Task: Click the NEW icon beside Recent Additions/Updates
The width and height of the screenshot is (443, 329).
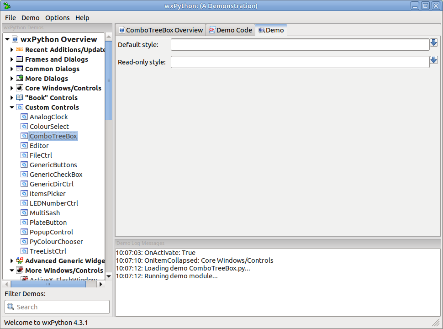Action: point(20,49)
